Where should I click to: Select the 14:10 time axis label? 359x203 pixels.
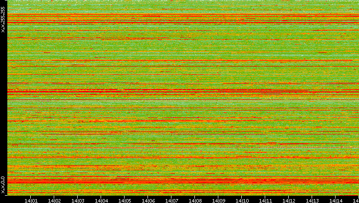pyautogui.click(x=242, y=201)
